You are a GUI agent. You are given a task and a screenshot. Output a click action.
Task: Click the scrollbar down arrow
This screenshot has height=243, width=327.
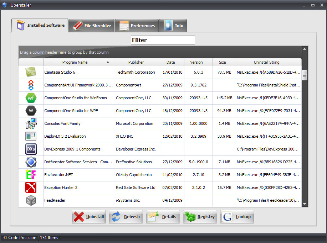pyautogui.click(x=305, y=204)
